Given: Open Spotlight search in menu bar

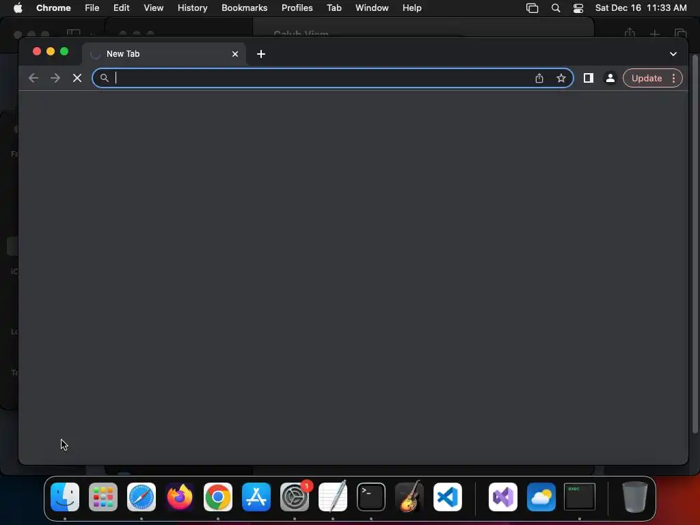Looking at the screenshot, I should pyautogui.click(x=556, y=8).
